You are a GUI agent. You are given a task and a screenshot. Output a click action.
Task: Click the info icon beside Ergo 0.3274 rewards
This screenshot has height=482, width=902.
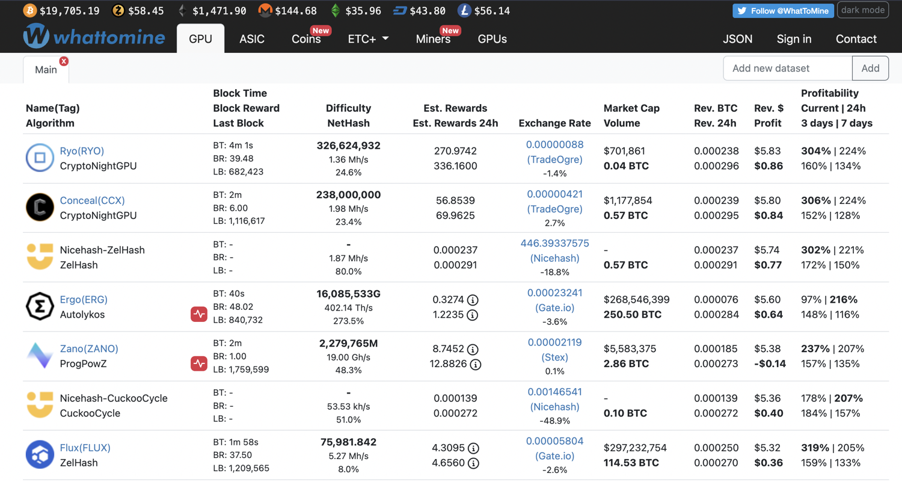coord(473,300)
